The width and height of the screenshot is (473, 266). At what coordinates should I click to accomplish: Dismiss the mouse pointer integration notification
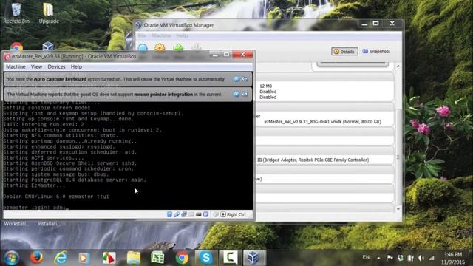pos(236,94)
